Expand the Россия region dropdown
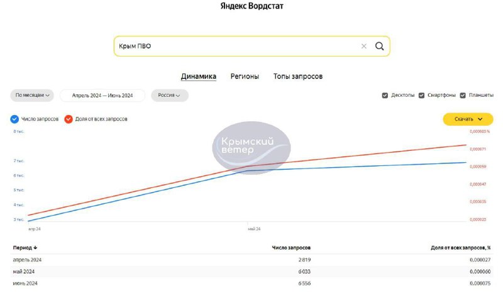The height and width of the screenshot is (296, 503). [169, 96]
